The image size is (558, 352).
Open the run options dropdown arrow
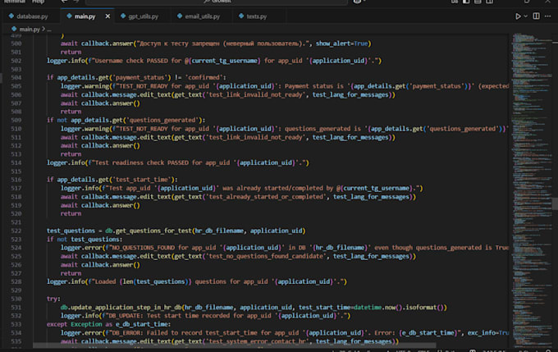pyautogui.click(x=528, y=16)
